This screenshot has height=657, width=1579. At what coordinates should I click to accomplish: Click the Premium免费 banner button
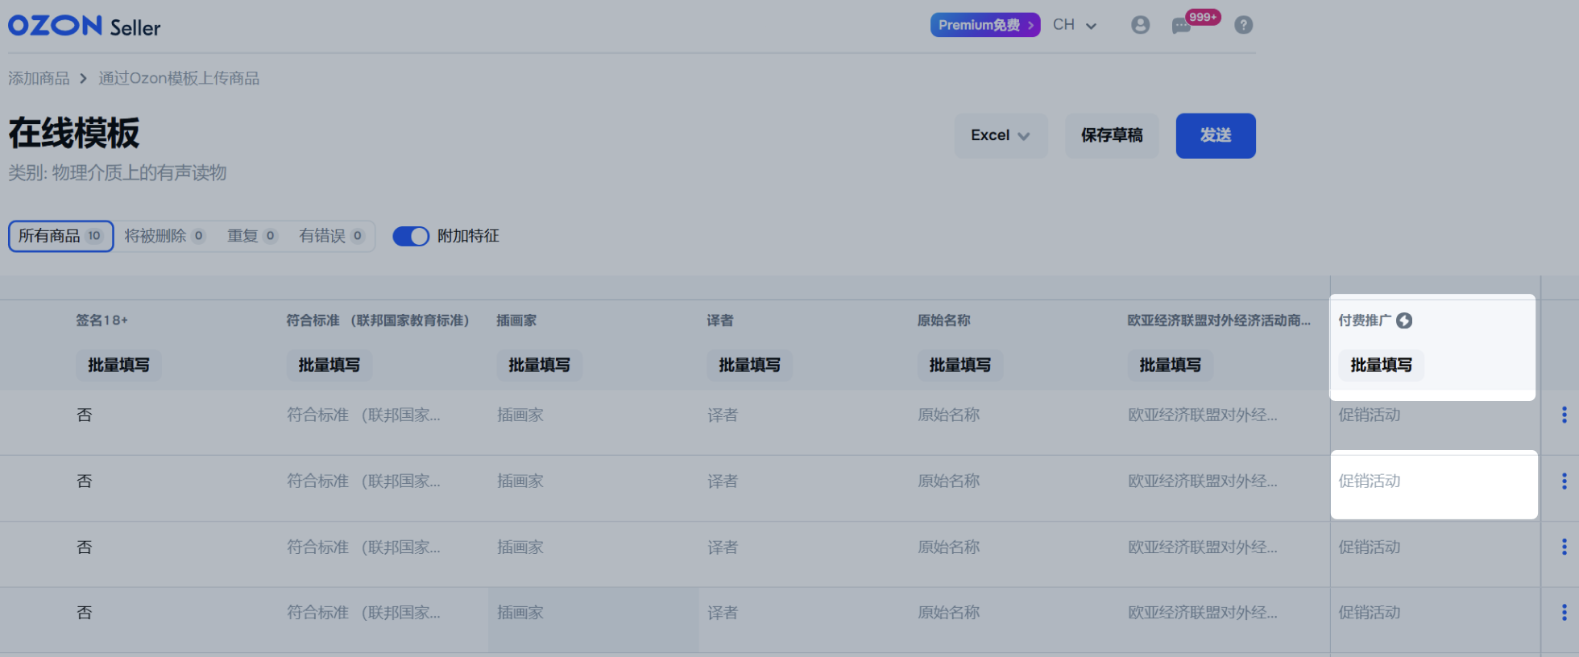coord(984,25)
